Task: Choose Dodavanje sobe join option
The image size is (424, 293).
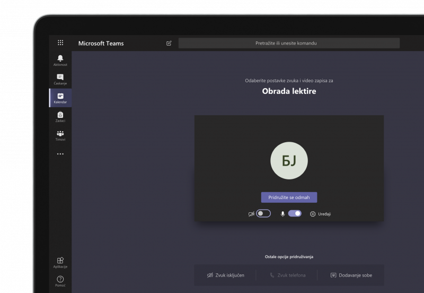Action: [351, 275]
